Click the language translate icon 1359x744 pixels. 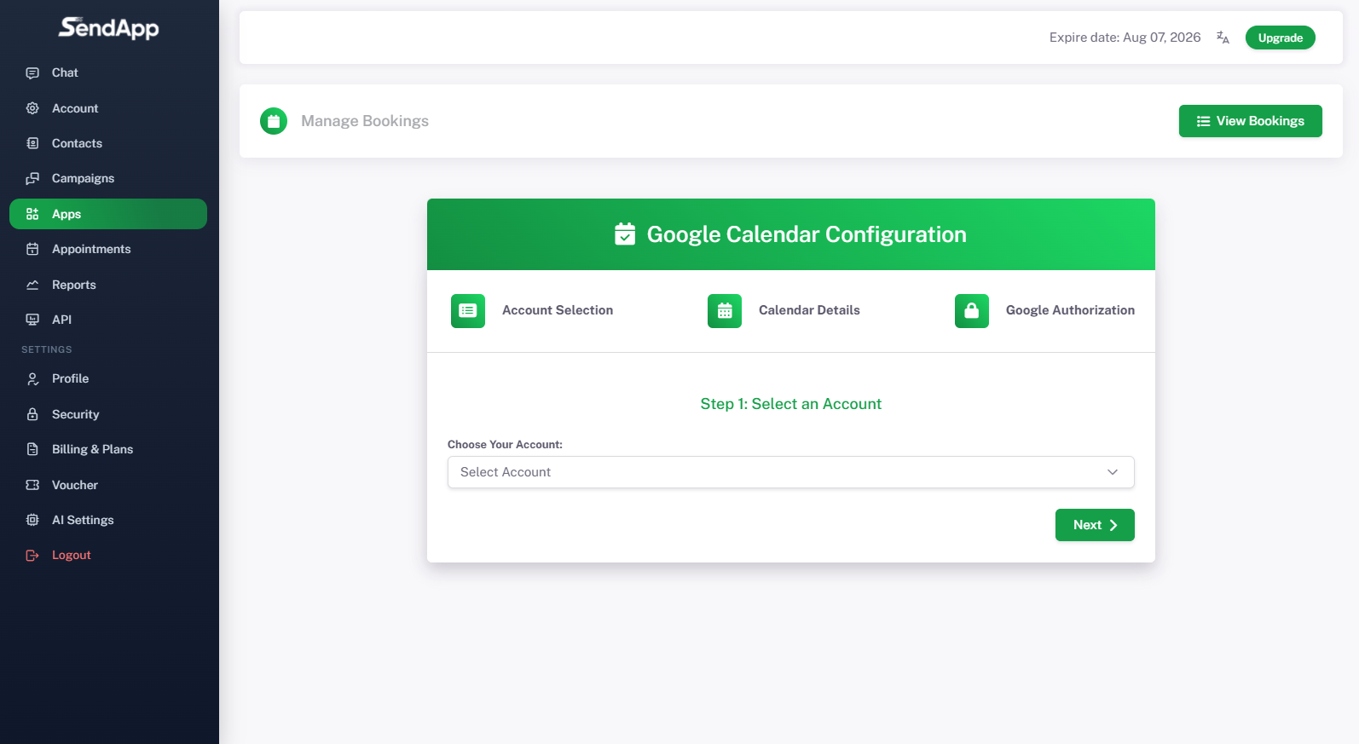(1223, 37)
